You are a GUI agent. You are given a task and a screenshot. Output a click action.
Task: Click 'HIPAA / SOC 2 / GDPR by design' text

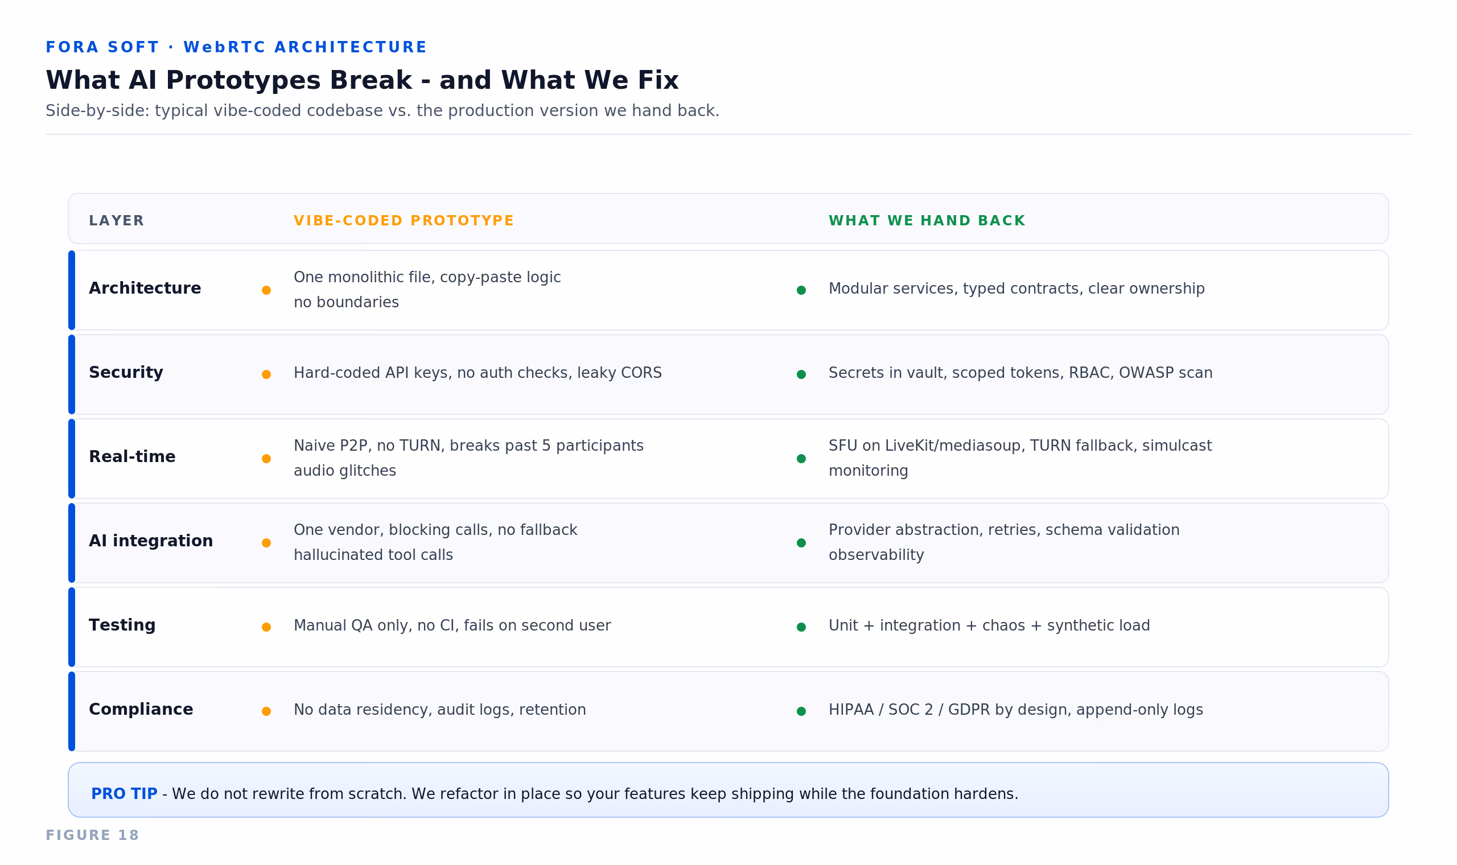click(950, 711)
